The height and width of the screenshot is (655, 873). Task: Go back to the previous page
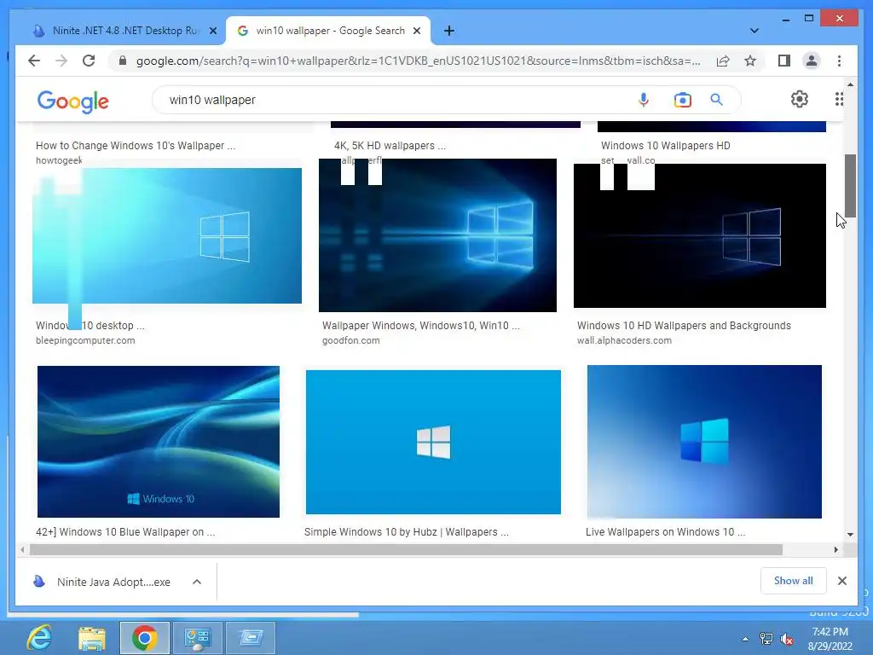(34, 61)
